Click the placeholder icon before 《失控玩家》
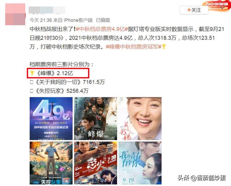Image resolution: width=231 pixels, height=186 pixels. 31,91
